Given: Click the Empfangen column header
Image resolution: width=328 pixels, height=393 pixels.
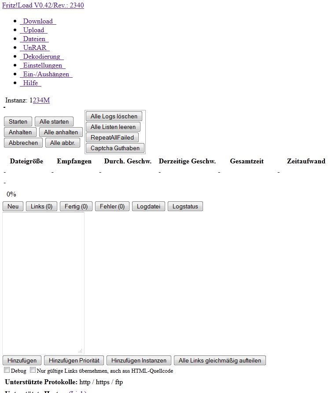Looking at the screenshot, I should 74,161.
